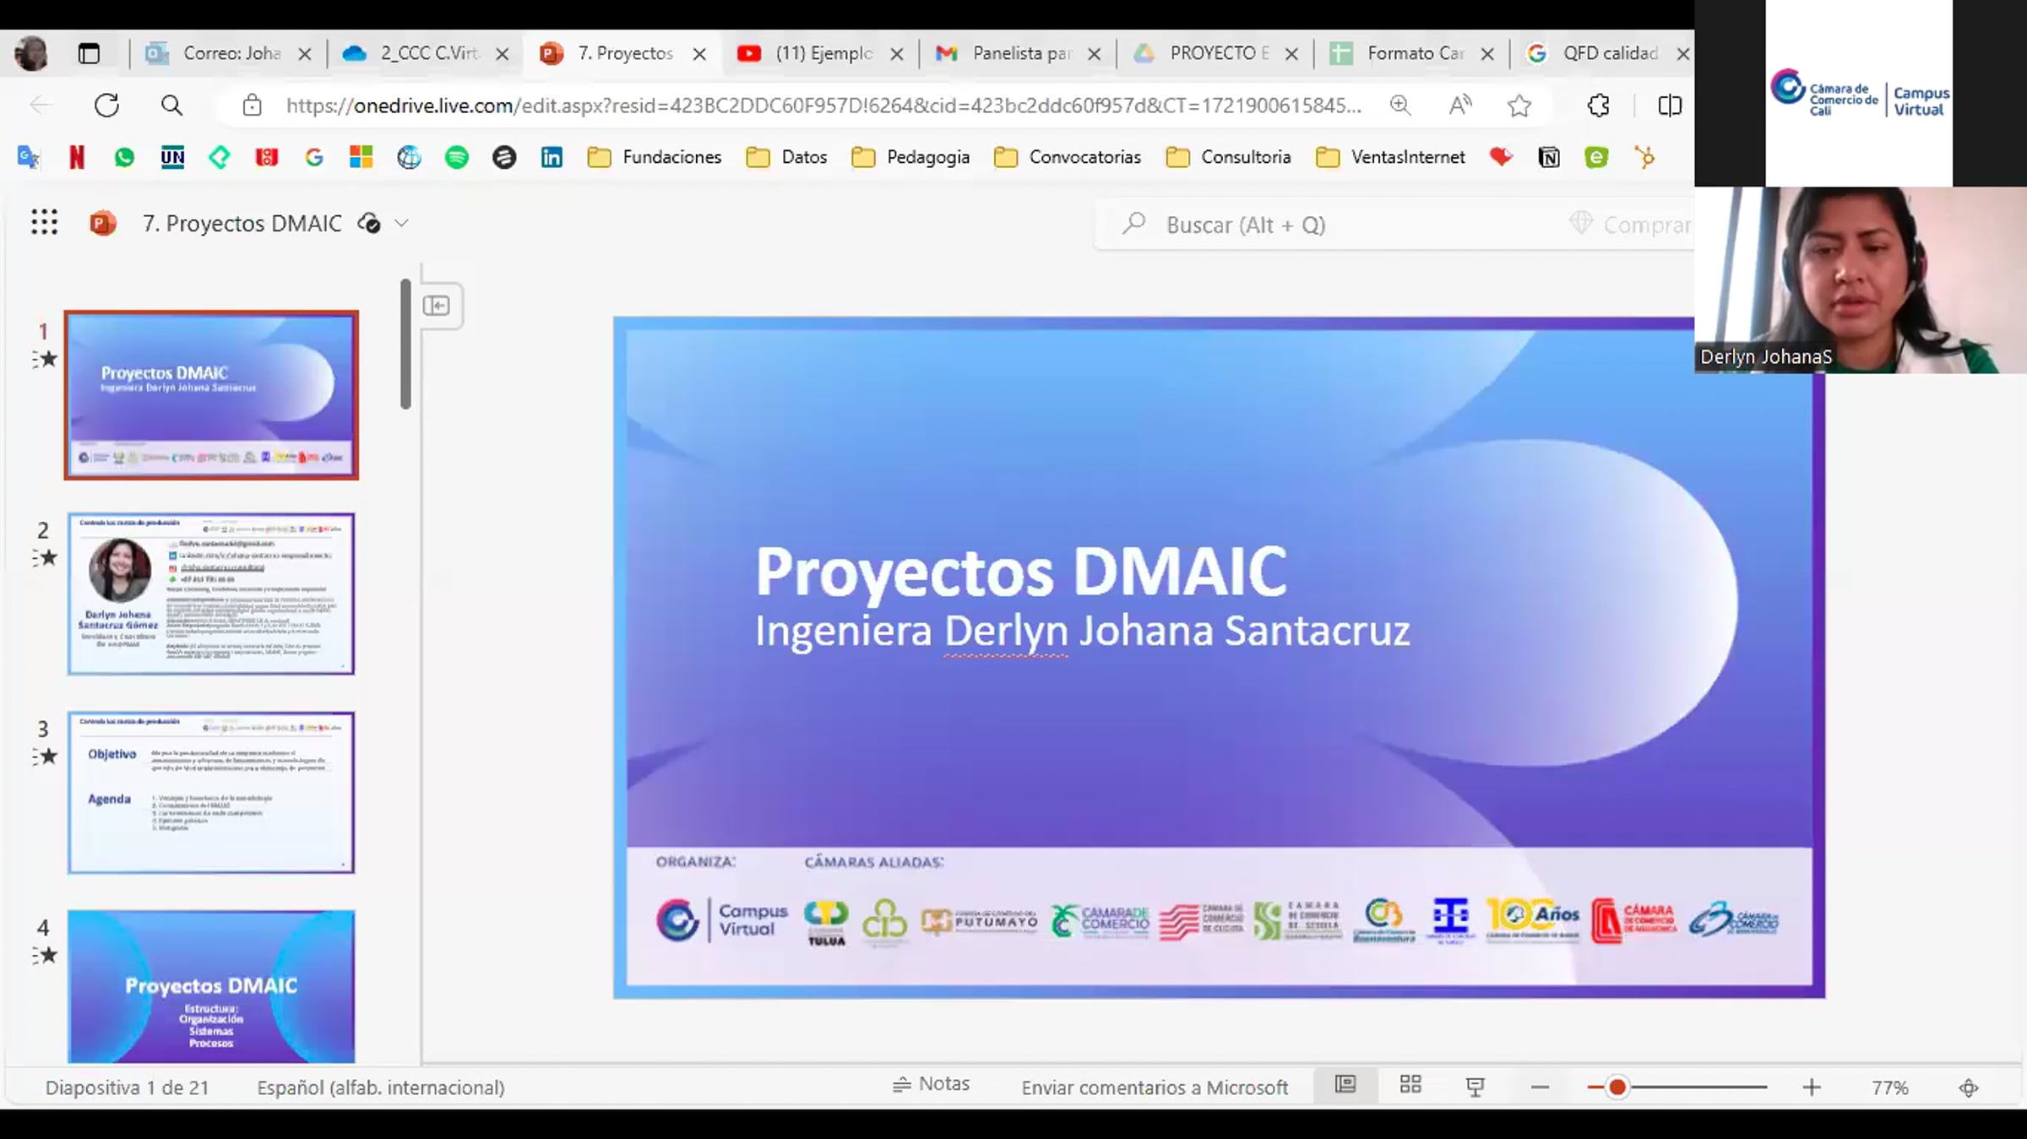This screenshot has height=1139, width=2027.
Task: Fit slide to window icon
Action: [1969, 1087]
